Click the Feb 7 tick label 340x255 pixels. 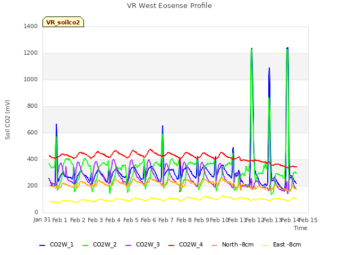[166, 220]
